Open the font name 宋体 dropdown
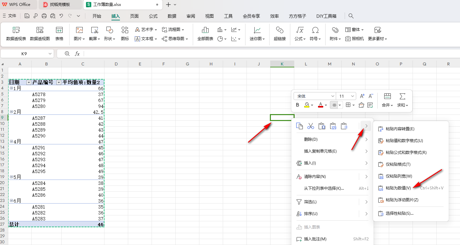460x245 pixels. pyautogui.click(x=333, y=96)
